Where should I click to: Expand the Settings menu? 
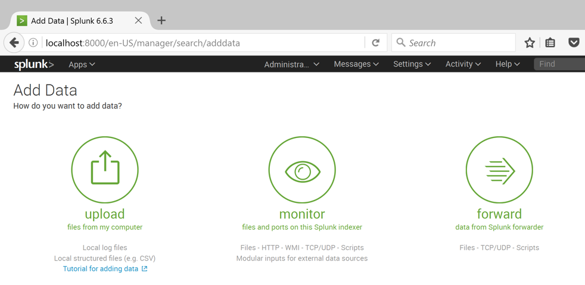coord(412,64)
